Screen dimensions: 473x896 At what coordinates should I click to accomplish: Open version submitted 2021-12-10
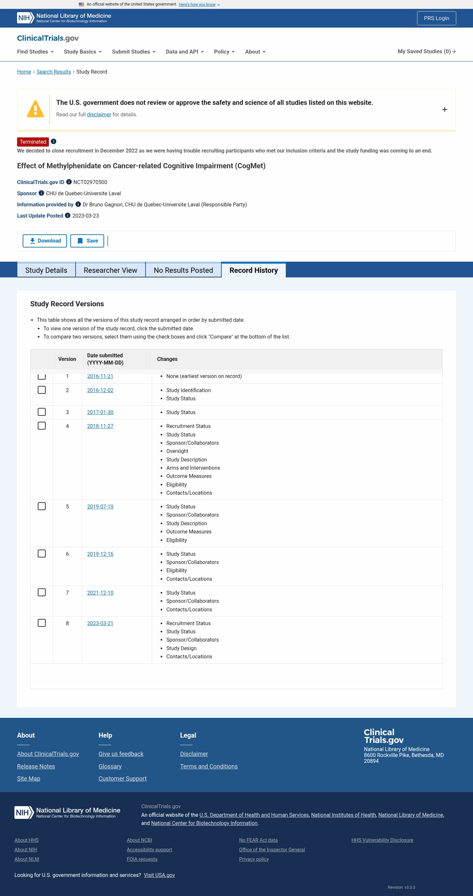point(100,593)
